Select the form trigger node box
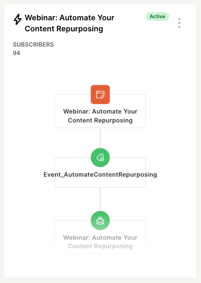 pos(100,111)
